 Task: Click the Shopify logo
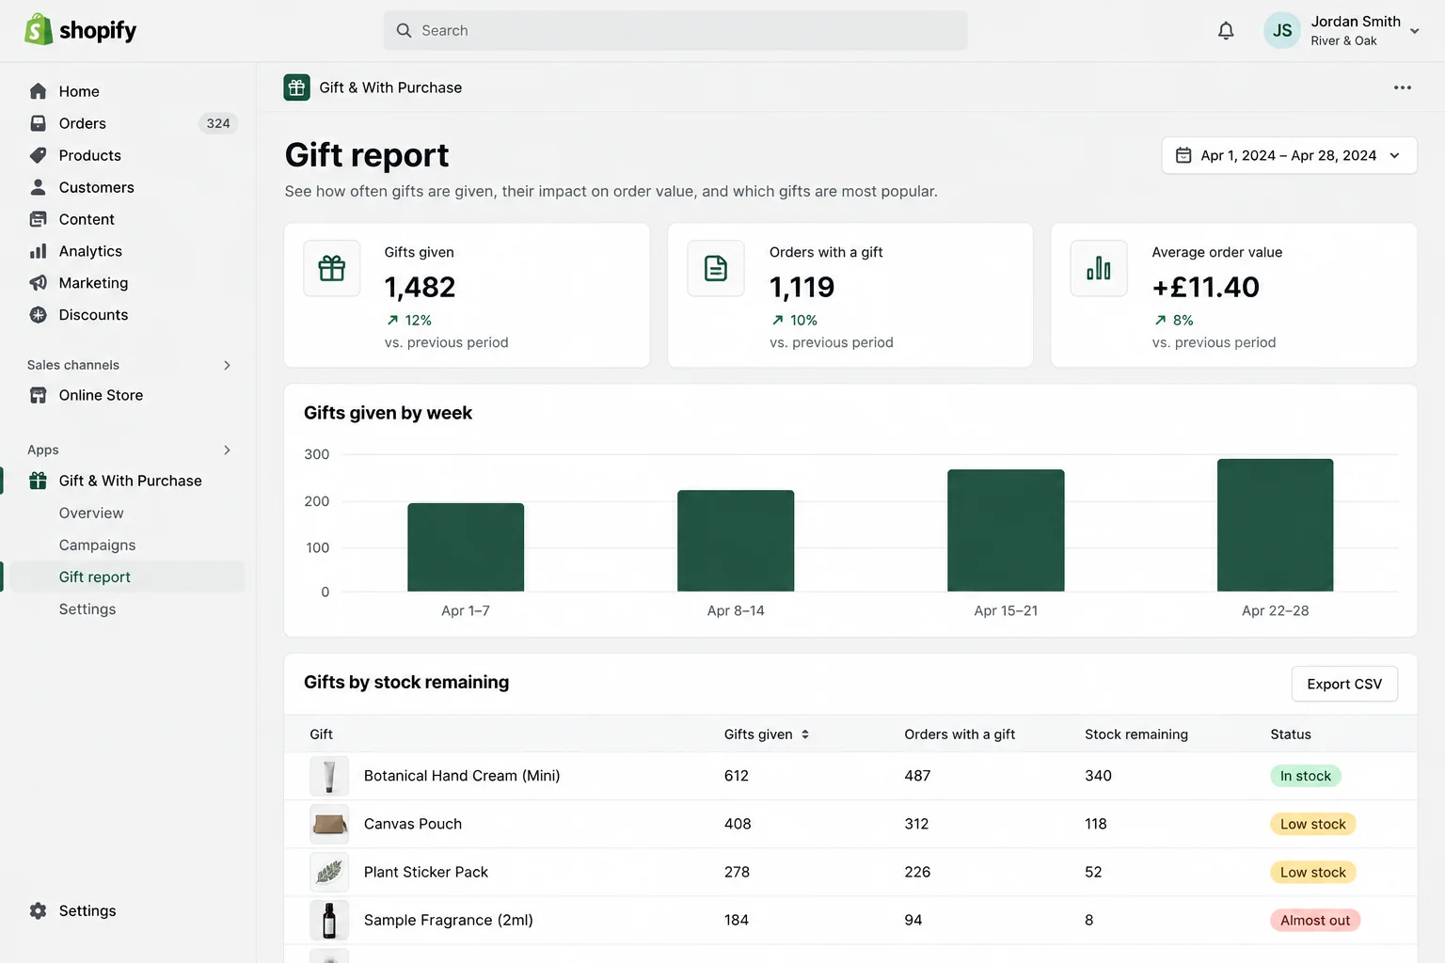(x=80, y=30)
